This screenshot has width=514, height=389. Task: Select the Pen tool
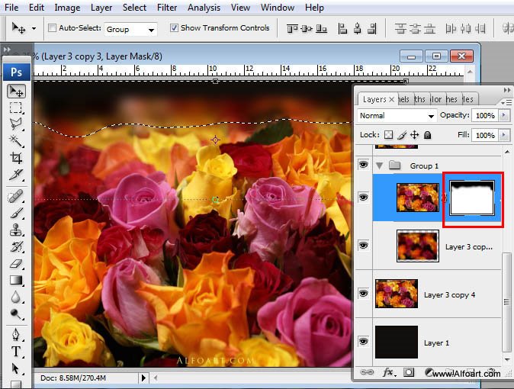16,335
